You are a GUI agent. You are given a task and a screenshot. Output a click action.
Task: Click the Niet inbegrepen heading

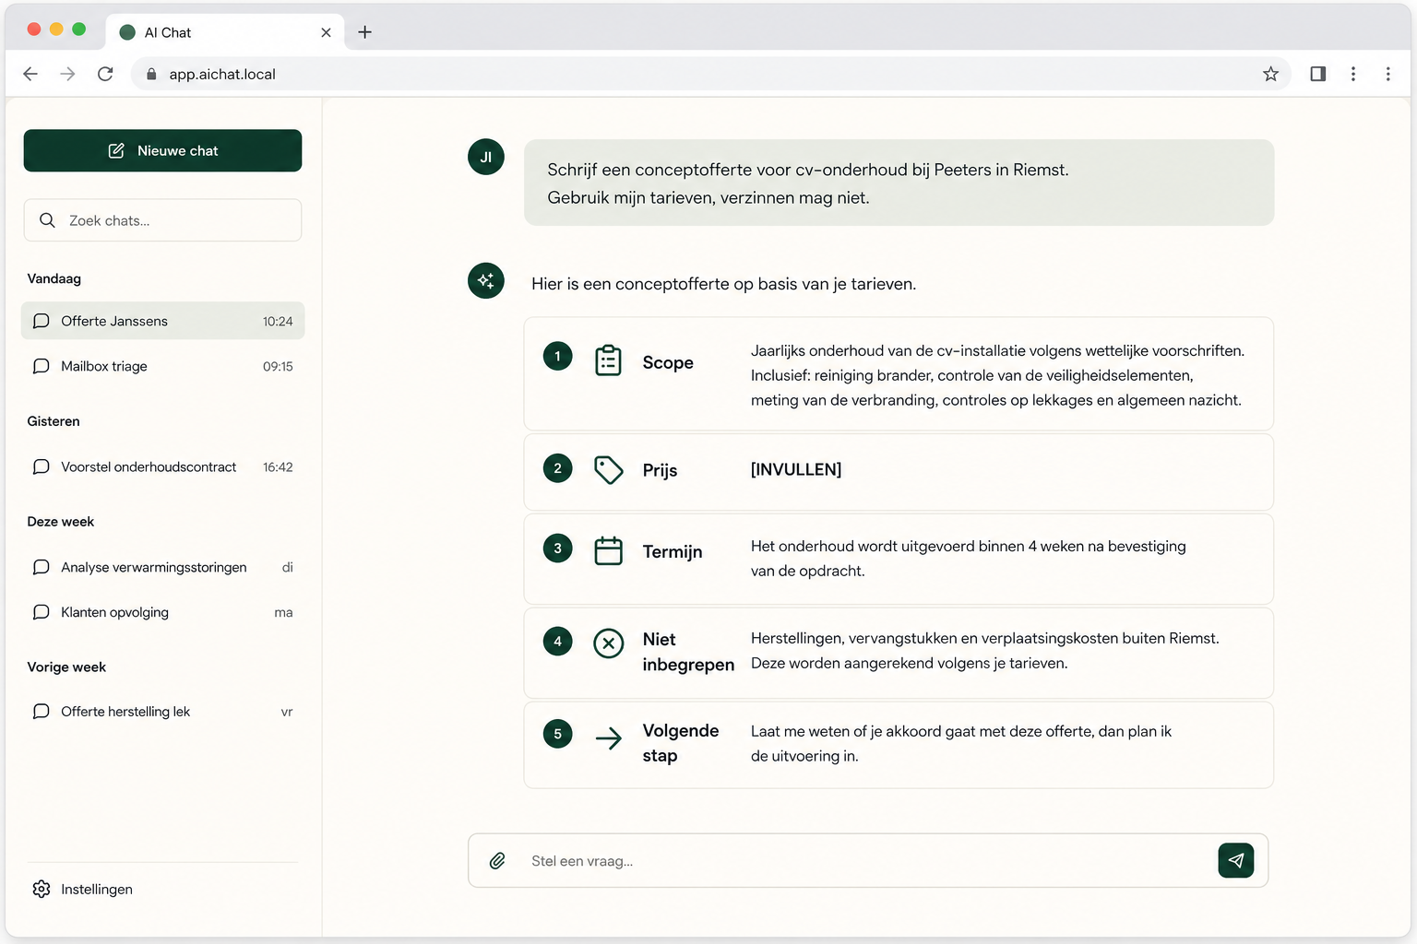click(688, 652)
